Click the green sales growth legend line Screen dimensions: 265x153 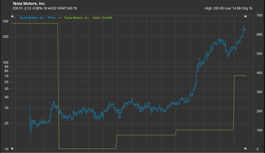pyautogui.click(x=60, y=18)
